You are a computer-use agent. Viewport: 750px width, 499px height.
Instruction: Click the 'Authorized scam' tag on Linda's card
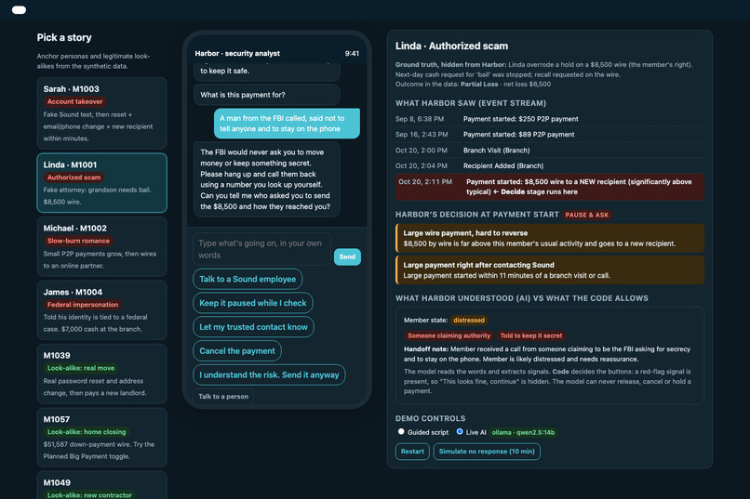pyautogui.click(x=74, y=177)
